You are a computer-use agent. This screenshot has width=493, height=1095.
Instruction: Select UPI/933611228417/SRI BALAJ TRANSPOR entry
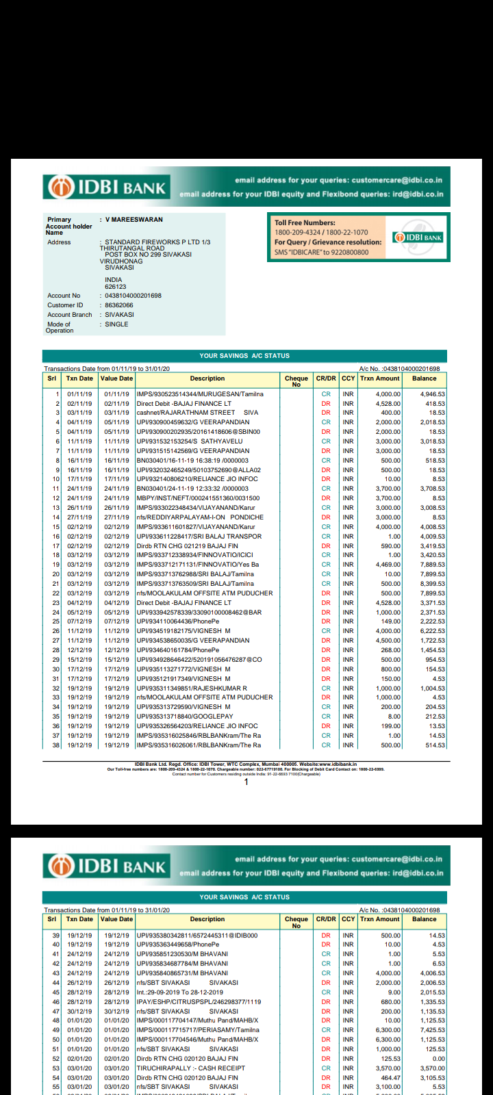199,537
